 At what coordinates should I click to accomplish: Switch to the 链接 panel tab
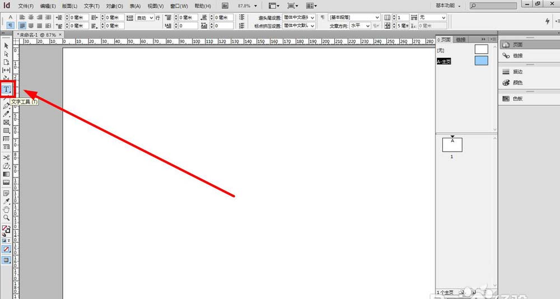pos(461,39)
